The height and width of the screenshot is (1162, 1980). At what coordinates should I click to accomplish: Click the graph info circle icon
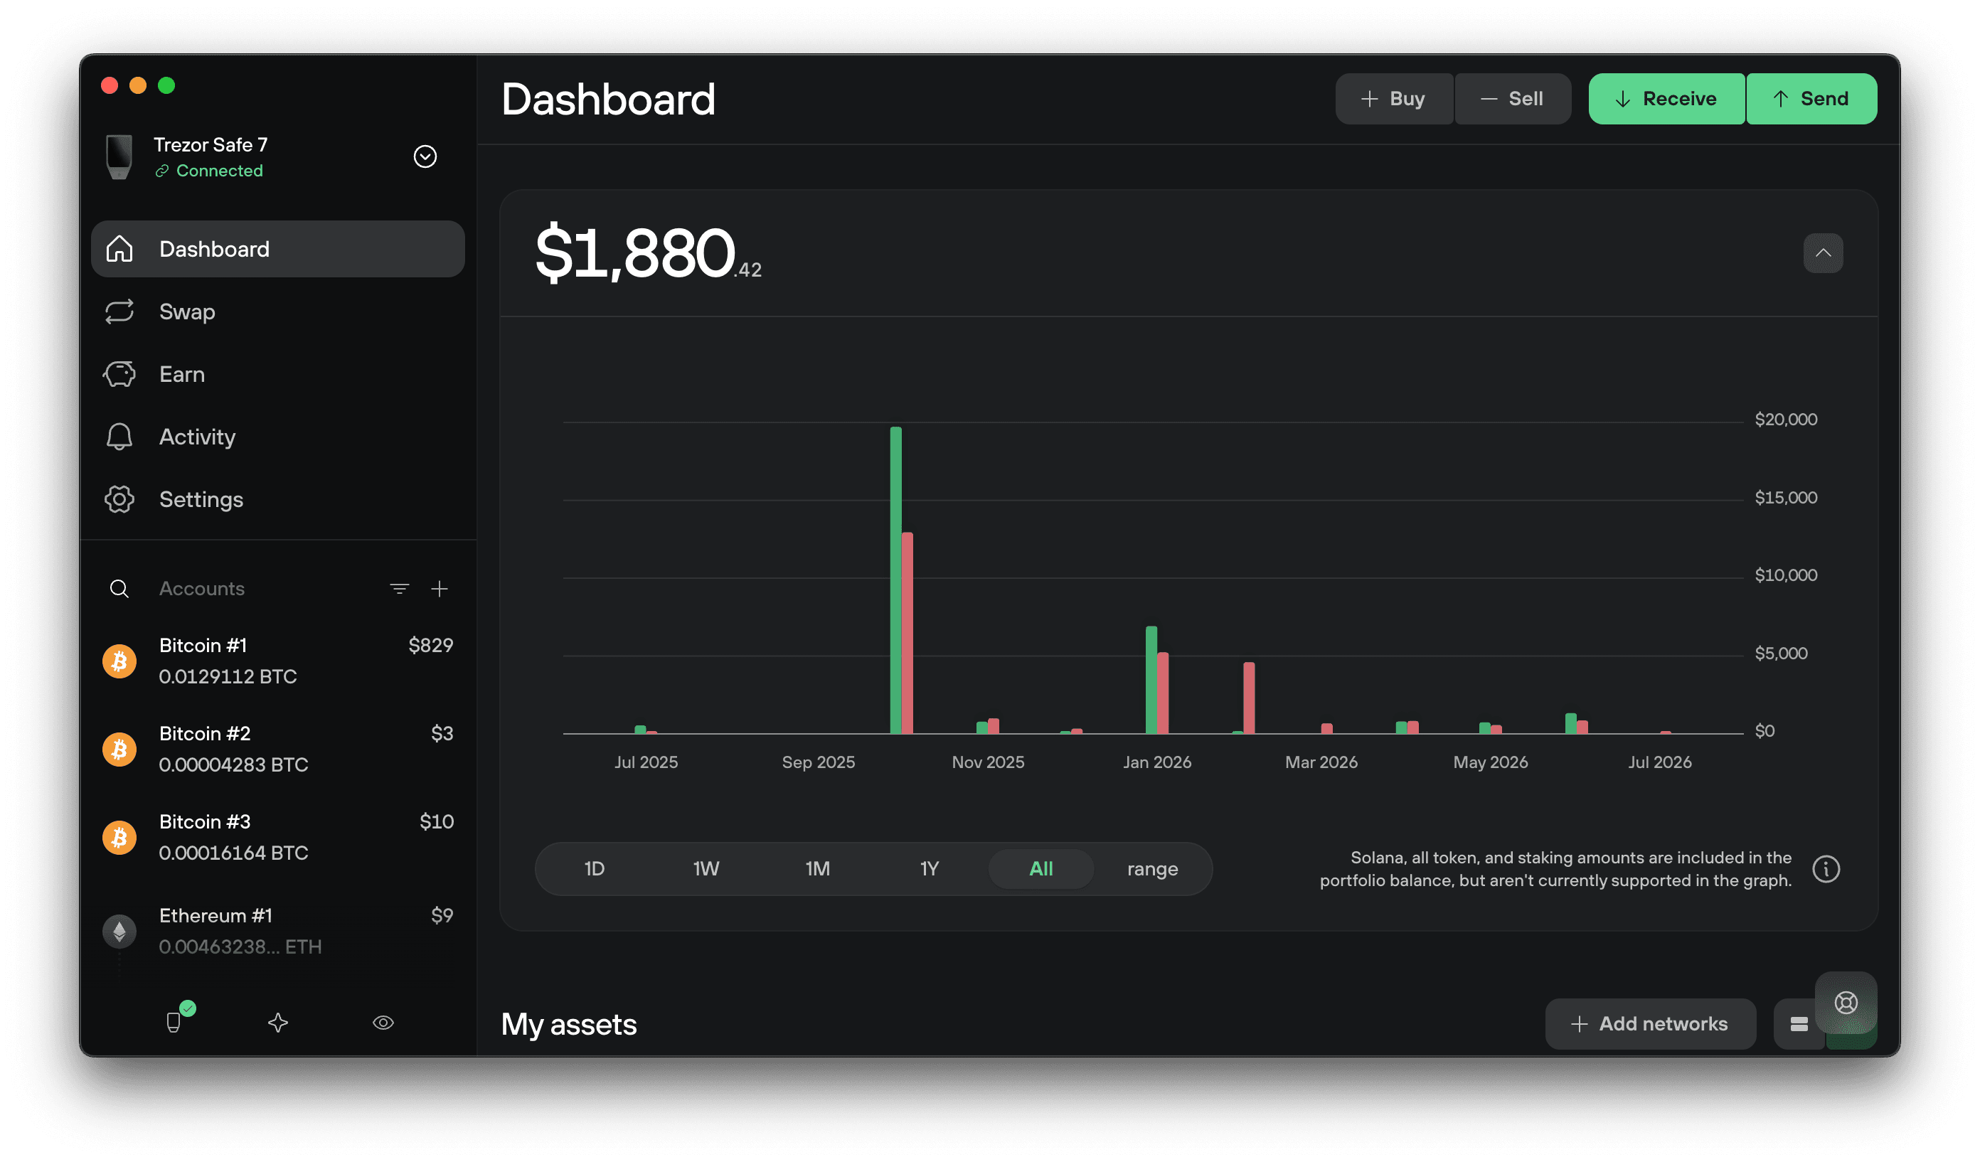pyautogui.click(x=1825, y=869)
